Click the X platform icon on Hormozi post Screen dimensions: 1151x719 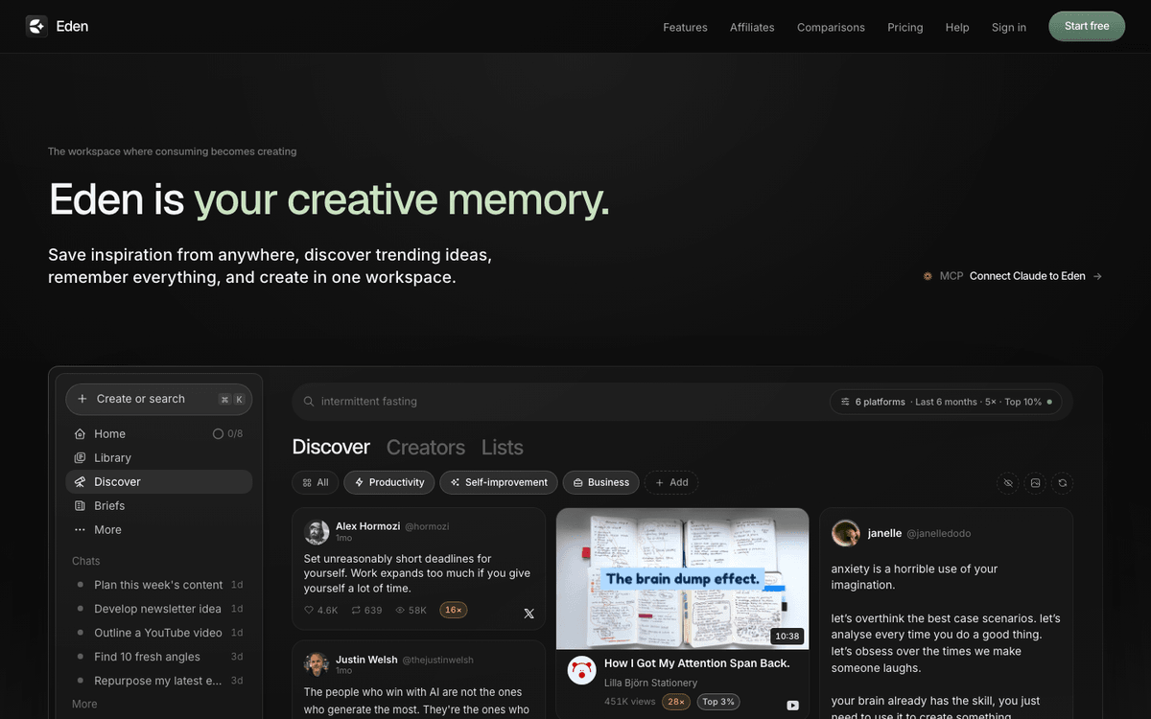click(x=529, y=614)
